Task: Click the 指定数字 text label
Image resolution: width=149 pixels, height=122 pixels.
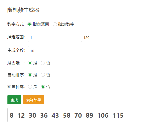Action: pyautogui.click(x=66, y=24)
